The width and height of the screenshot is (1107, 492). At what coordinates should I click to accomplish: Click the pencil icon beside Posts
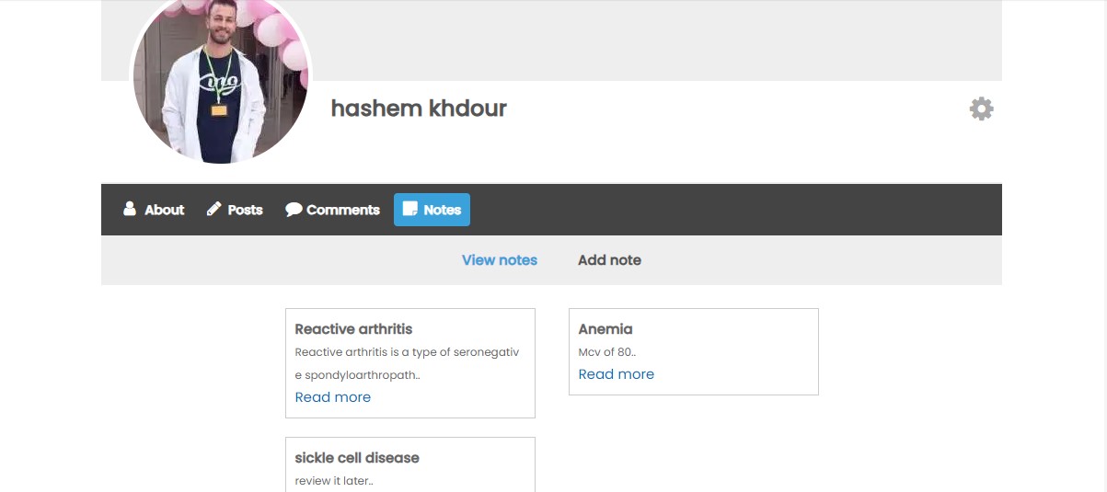tap(213, 209)
